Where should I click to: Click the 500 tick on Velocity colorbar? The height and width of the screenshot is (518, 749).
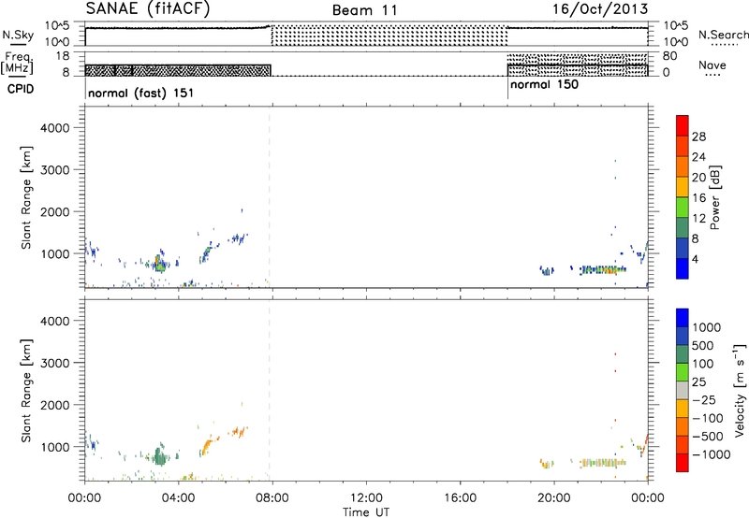pyautogui.click(x=703, y=345)
